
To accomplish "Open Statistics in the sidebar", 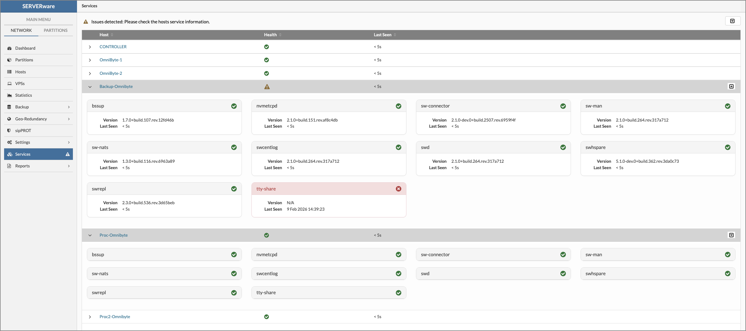I will [38, 95].
